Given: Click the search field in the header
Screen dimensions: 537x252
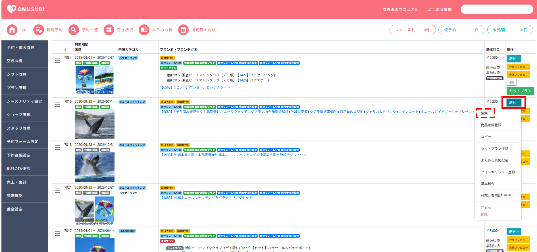Looking at the screenshot, I should 497,9.
